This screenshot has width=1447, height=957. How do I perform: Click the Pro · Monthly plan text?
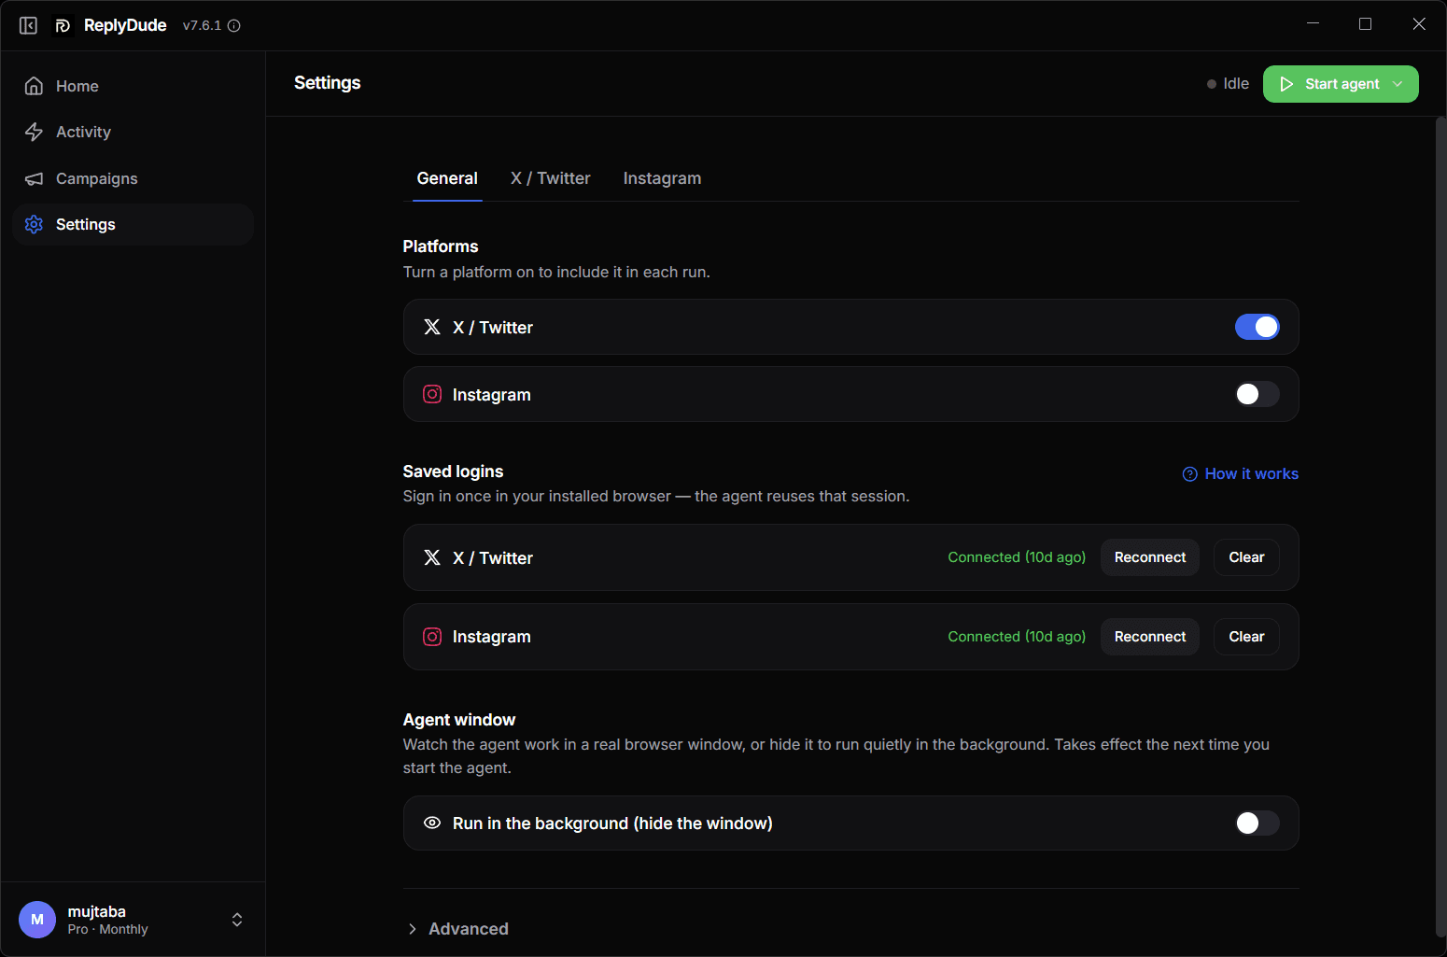point(107,930)
